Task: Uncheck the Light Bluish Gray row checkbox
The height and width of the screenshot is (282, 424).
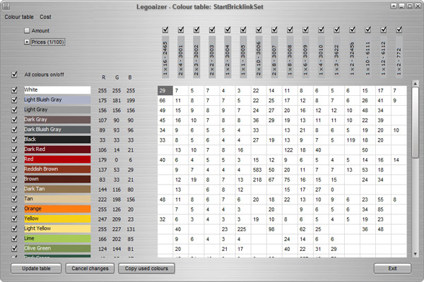Action: coord(14,100)
